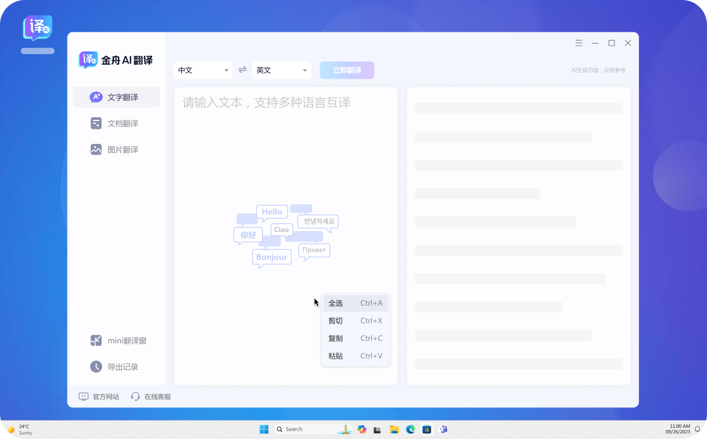Viewport: 707px width, 439px height.
Task: Launch the mini翻译窗 icon
Action: (96, 340)
